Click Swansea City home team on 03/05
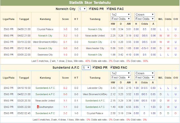 pyautogui.click(x=45, y=55)
